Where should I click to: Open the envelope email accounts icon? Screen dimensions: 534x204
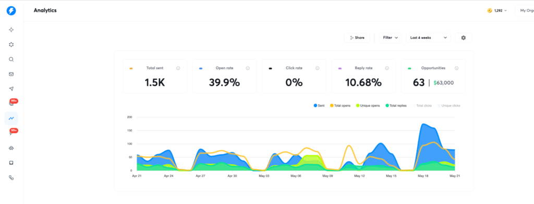11,74
